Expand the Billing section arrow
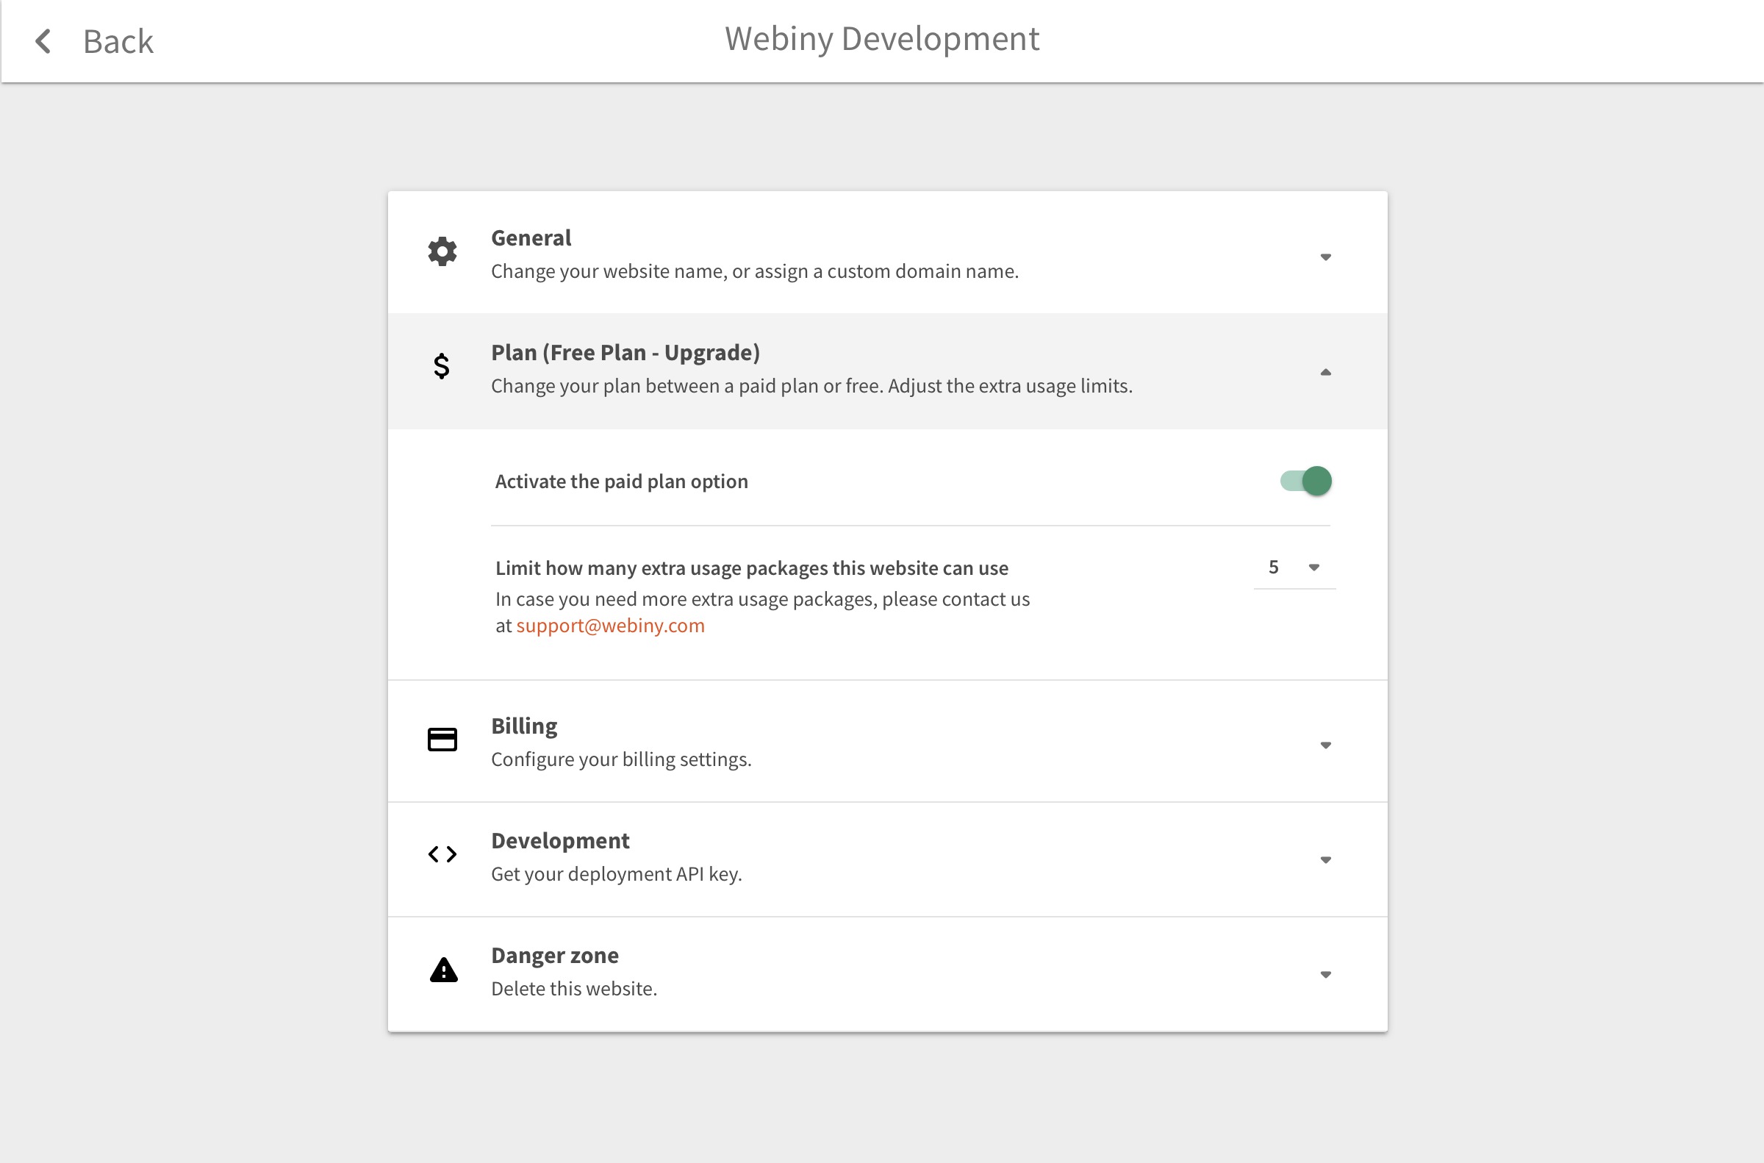Image resolution: width=1764 pixels, height=1163 pixels. tap(1326, 745)
